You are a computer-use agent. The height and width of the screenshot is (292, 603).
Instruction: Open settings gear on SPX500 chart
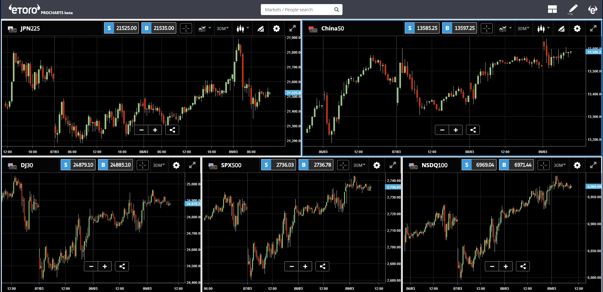377,165
